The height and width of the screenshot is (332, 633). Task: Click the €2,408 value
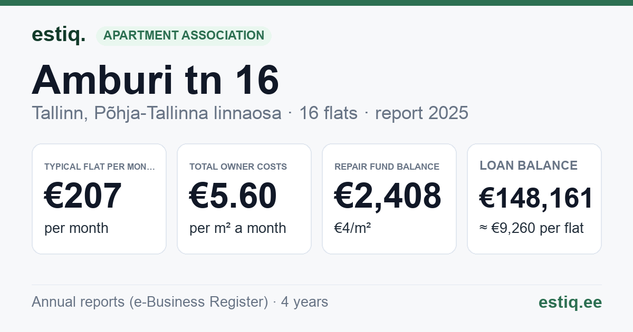pos(388,196)
